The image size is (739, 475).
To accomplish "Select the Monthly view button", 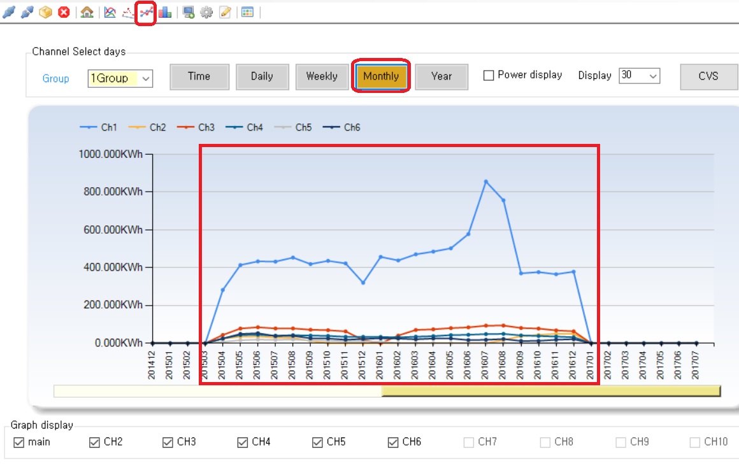I will point(381,76).
